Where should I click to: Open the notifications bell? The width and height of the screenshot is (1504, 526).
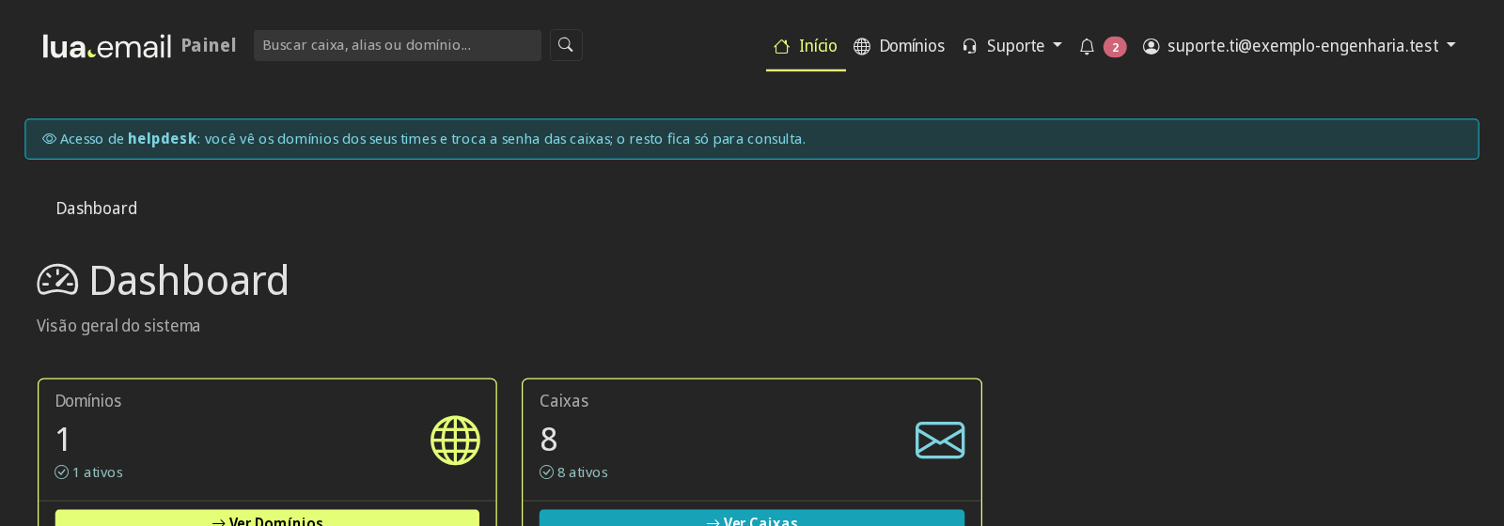point(1087,46)
